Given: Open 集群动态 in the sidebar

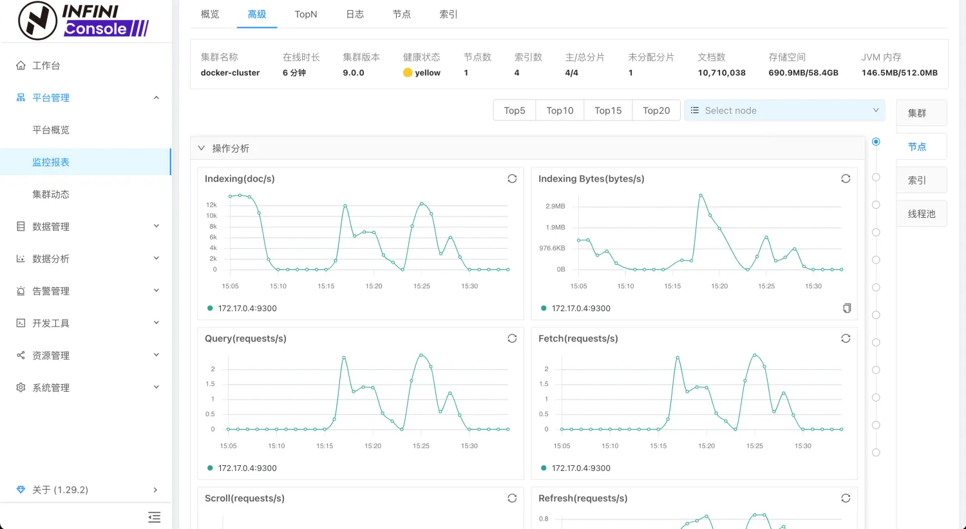Looking at the screenshot, I should [51, 194].
